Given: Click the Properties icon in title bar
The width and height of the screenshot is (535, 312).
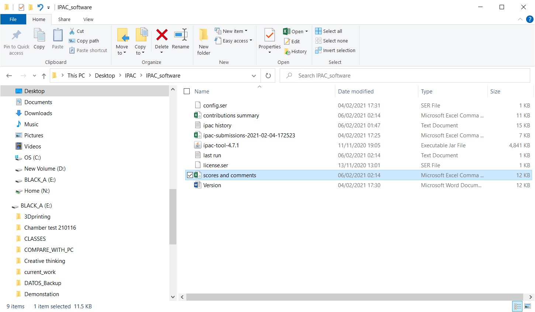Looking at the screenshot, I should (x=21, y=7).
